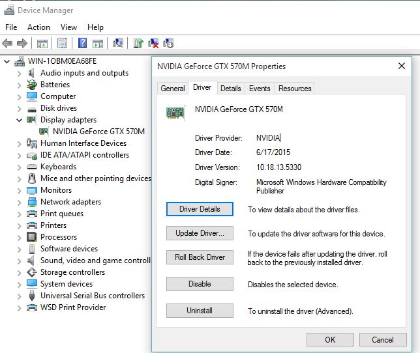Toggle the action pane toolbar icon
420x353 pixels.
pyautogui.click(x=98, y=44)
